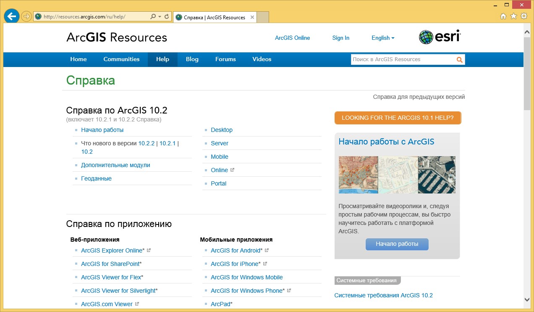534x312 pixels.
Task: Open ArcGIS Explorer Online link
Action: 112,250
